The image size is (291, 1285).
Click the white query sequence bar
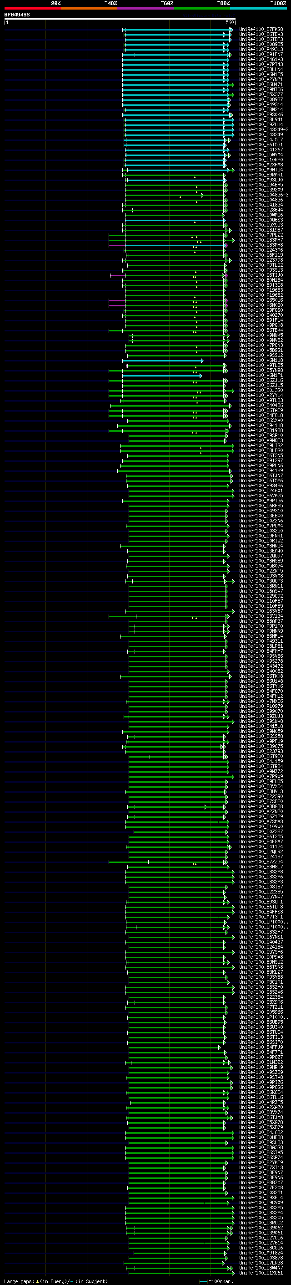tap(120, 18)
